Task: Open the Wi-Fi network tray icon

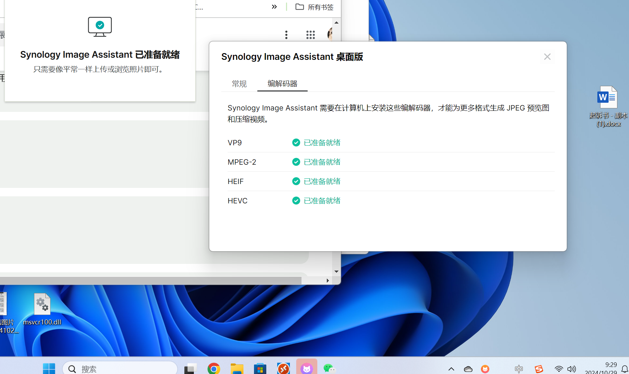Action: coord(559,369)
